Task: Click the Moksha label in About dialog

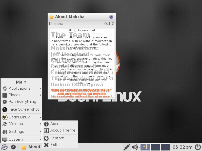Action: [56, 24]
